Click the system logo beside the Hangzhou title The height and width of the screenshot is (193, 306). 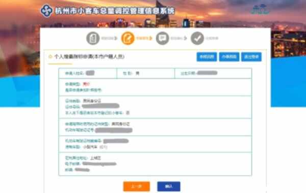46,11
